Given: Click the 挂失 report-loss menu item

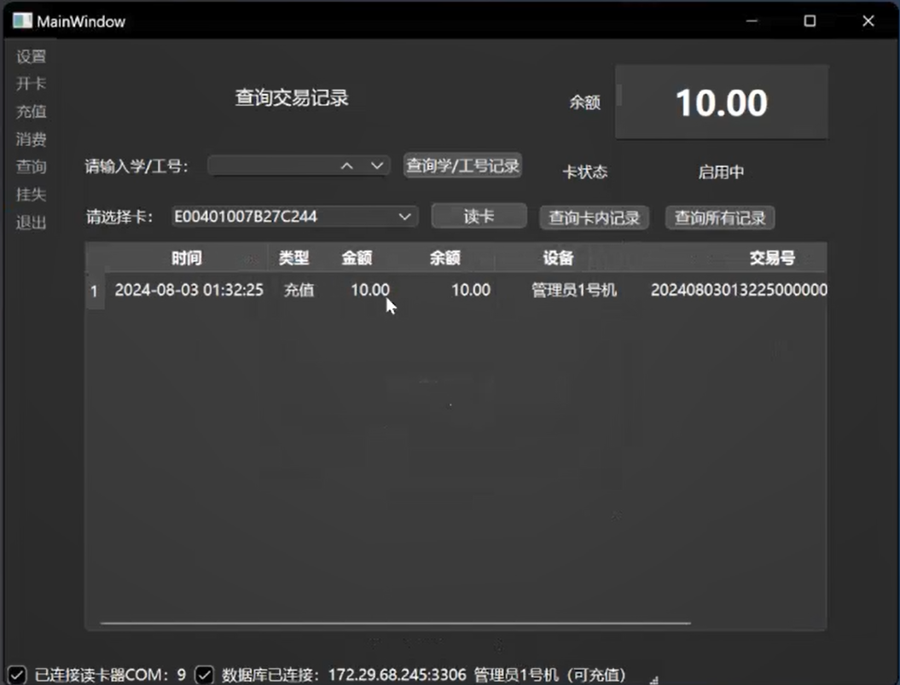Looking at the screenshot, I should click(32, 194).
